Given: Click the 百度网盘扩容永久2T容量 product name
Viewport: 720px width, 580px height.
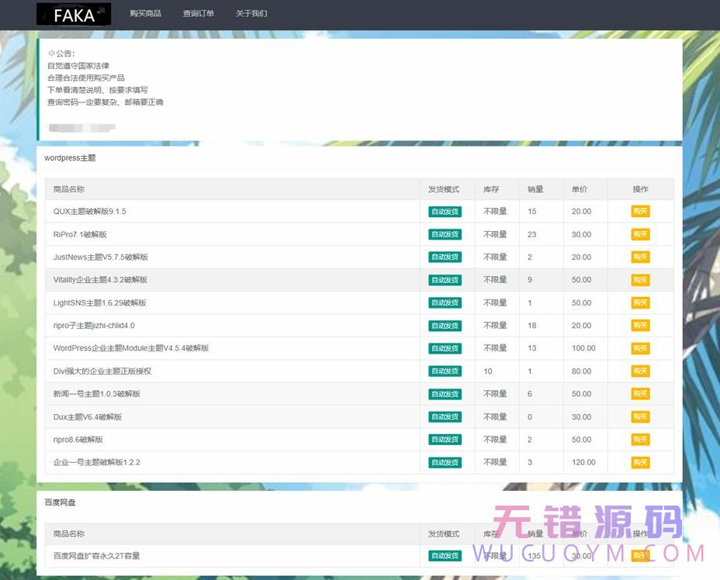Looking at the screenshot, I should [x=96, y=556].
